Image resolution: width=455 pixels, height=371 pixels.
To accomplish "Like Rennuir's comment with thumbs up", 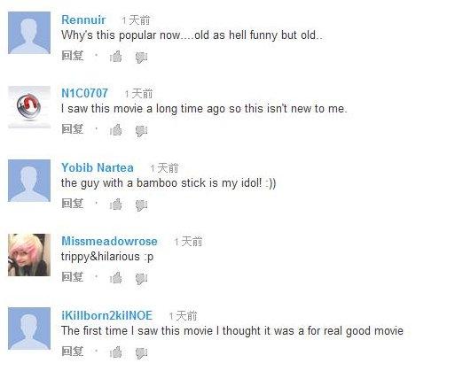I will (x=116, y=56).
